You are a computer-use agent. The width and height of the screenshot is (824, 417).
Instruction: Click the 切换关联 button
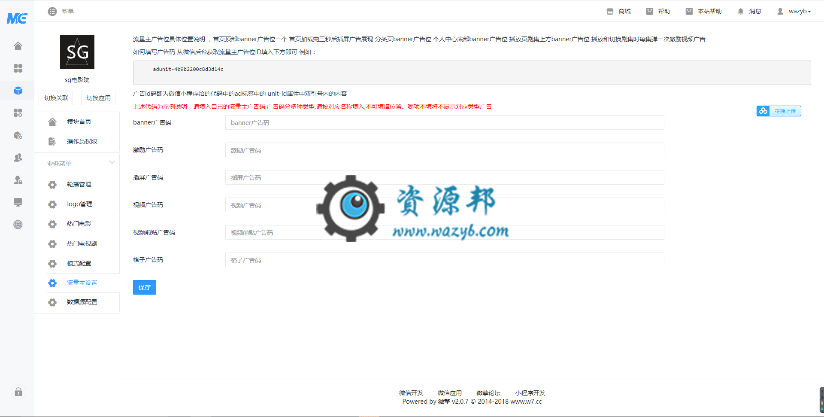56,98
